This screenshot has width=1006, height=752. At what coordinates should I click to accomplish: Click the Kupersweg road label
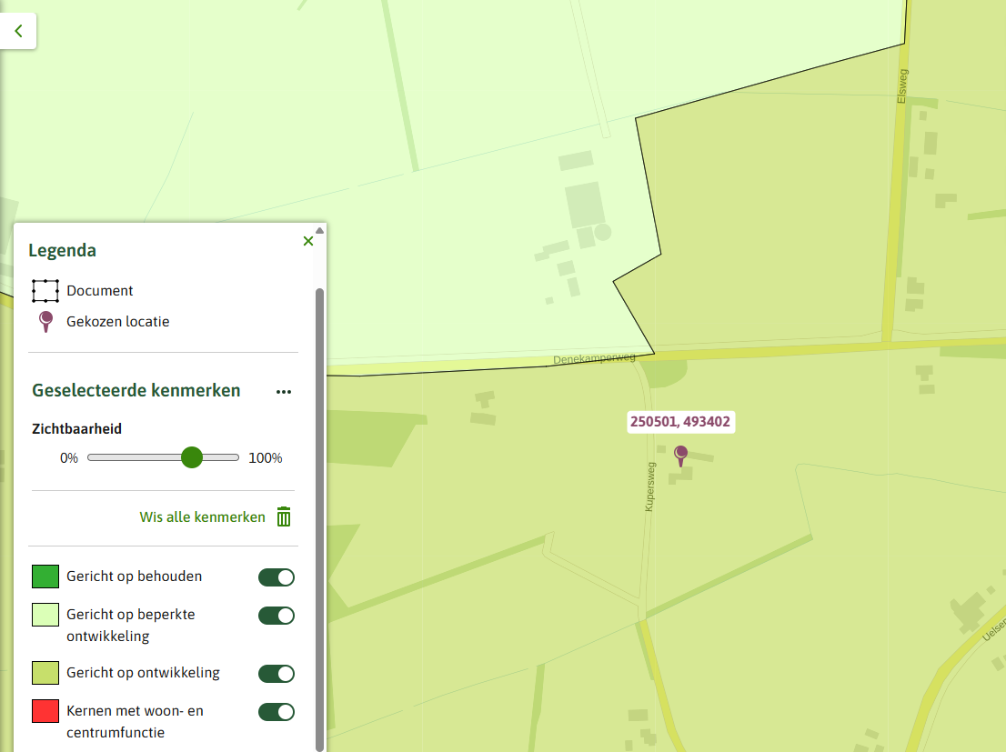click(x=650, y=486)
